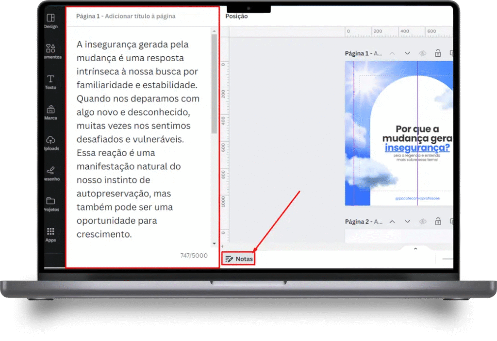Screen dimensions: 497x341
Task: Select the Texto tool in the sidebar
Action: (x=50, y=81)
